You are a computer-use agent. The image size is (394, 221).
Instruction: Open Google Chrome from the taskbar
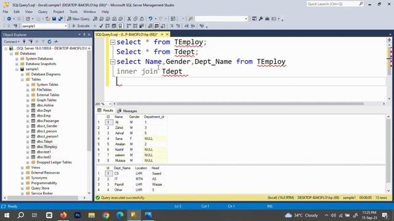pos(106,215)
